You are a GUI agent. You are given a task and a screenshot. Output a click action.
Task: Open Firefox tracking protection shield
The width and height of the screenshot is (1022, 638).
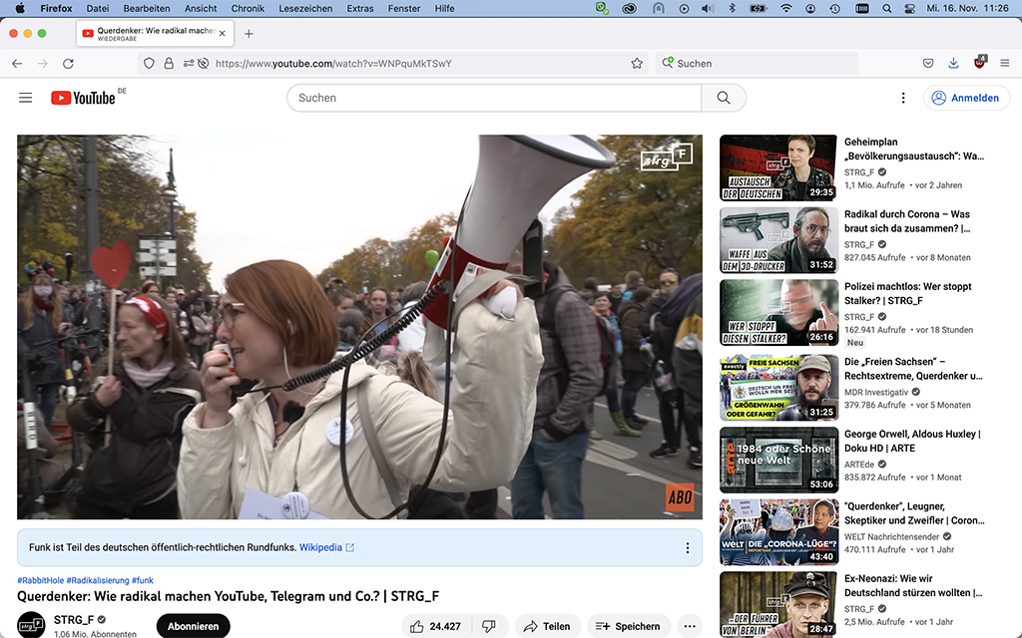click(150, 63)
